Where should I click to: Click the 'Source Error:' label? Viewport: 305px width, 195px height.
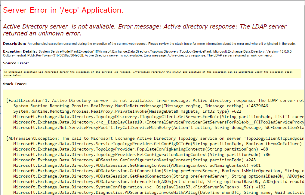[13, 63]
